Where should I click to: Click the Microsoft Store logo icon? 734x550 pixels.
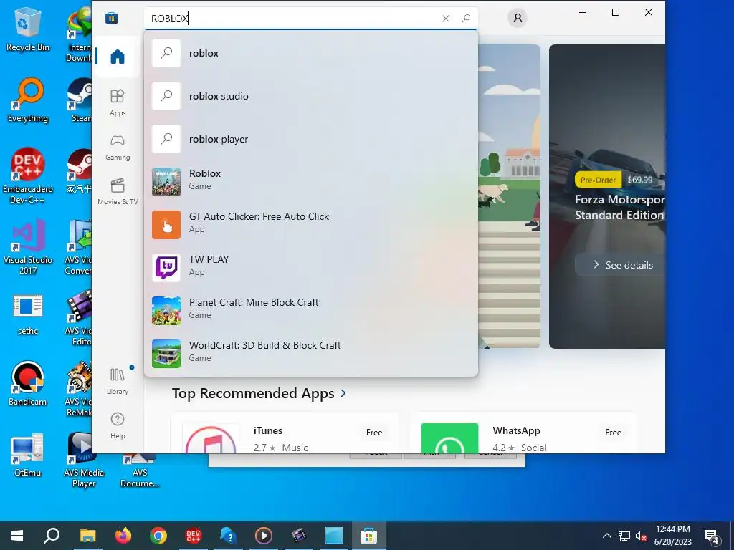[111, 18]
